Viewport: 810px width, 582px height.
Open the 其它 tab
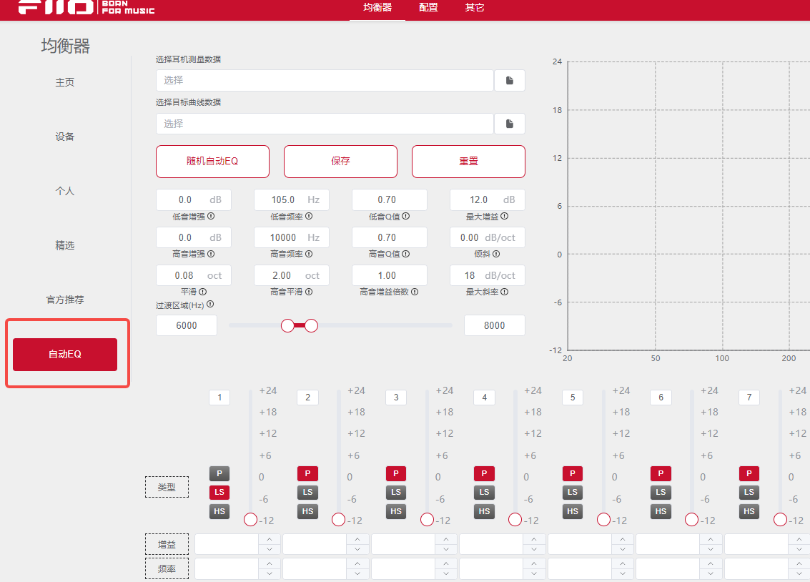point(475,8)
